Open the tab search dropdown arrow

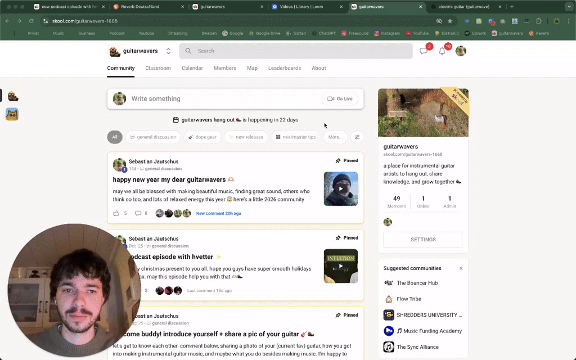[569, 7]
